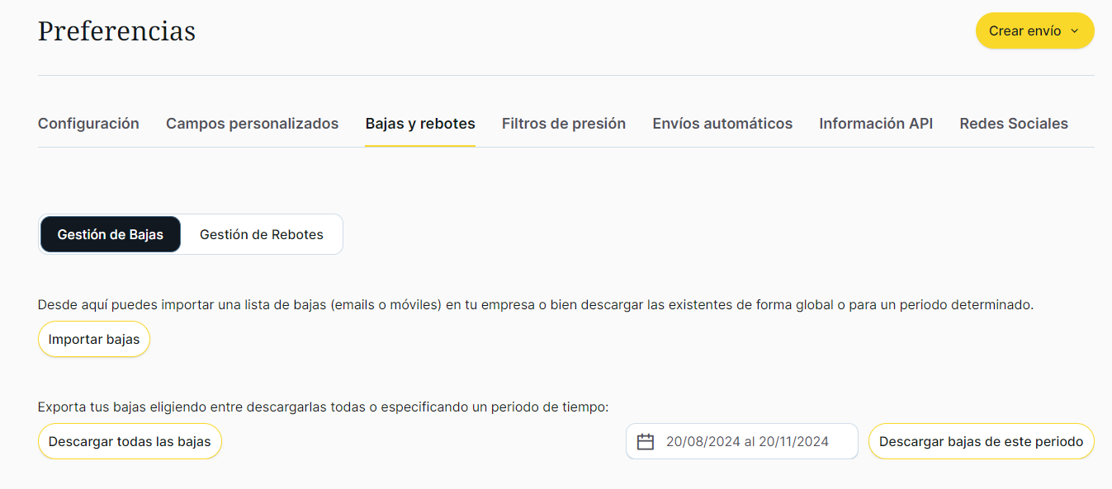Open the Configuración tab
Image resolution: width=1112 pixels, height=489 pixels.
point(88,124)
